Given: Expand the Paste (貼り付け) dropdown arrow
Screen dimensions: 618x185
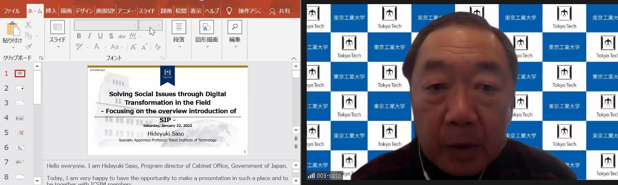Looking at the screenshot, I should tap(13, 47).
